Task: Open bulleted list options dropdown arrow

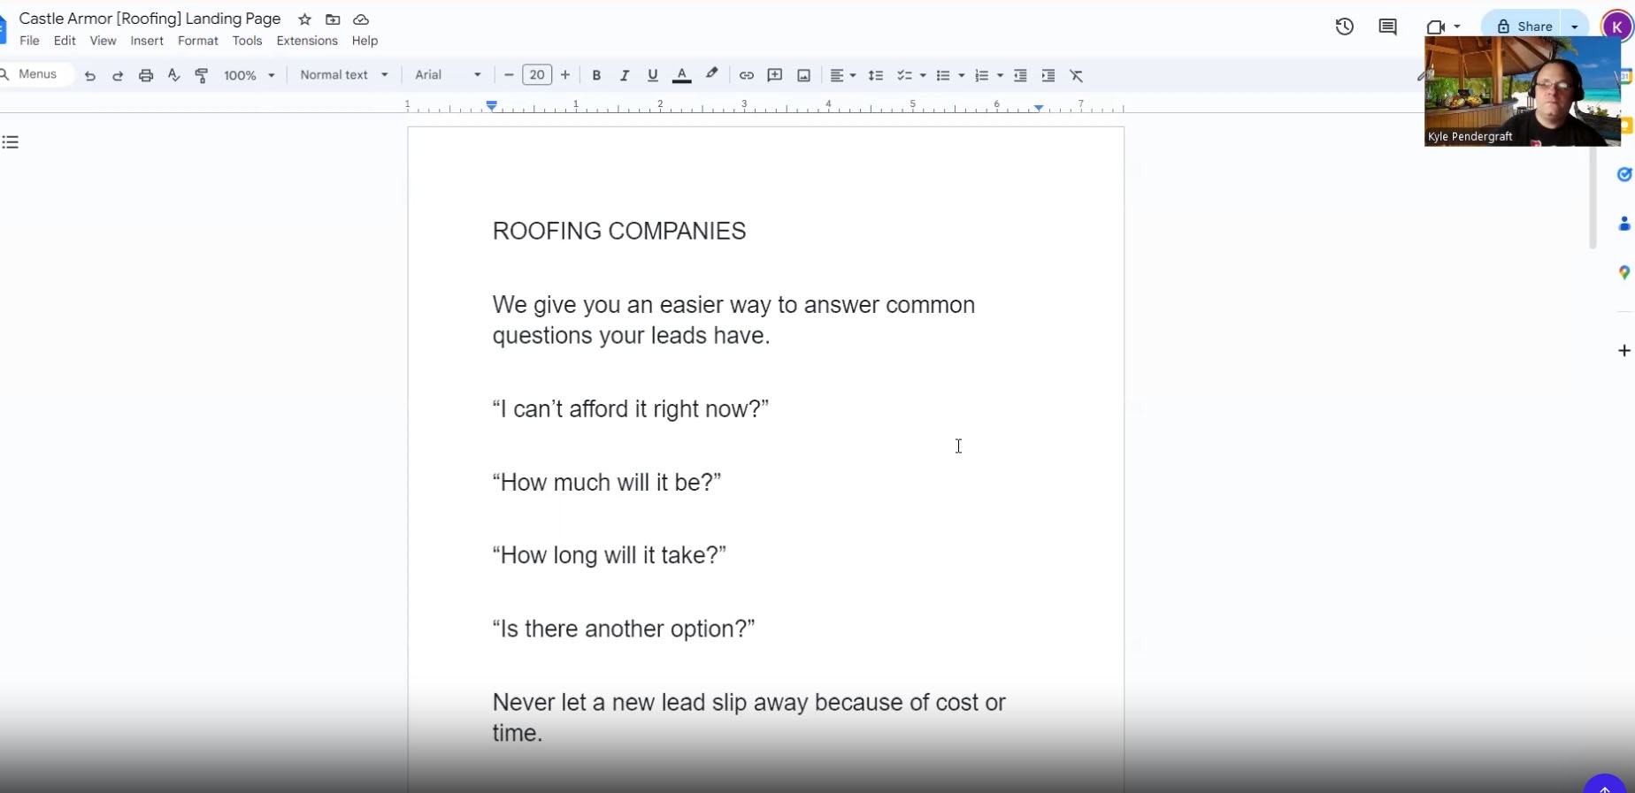Action: (962, 76)
